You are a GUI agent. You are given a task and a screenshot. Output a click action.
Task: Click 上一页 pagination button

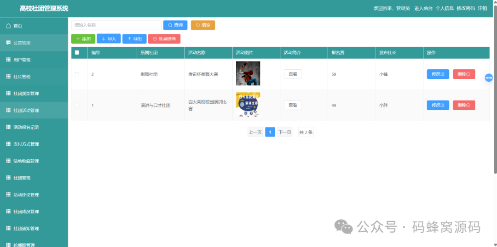click(x=255, y=132)
